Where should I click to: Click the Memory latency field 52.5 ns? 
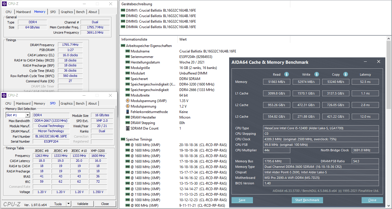pyautogui.click(x=365, y=82)
